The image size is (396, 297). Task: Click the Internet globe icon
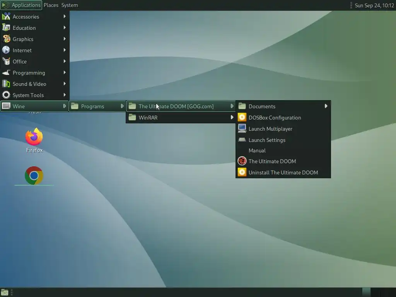click(6, 50)
